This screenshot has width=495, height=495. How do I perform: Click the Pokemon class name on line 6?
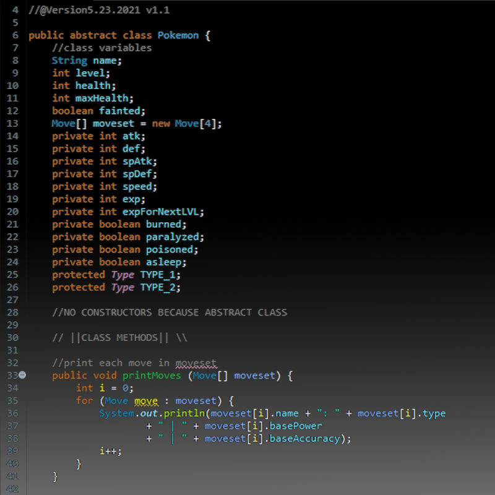pyautogui.click(x=178, y=35)
